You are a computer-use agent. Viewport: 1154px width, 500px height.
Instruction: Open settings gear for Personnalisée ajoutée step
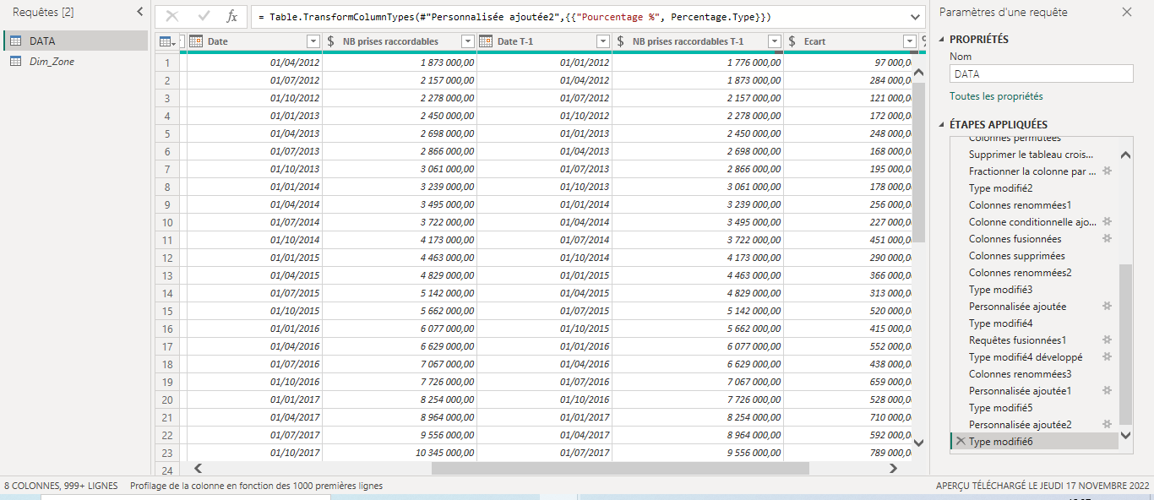pos(1107,306)
